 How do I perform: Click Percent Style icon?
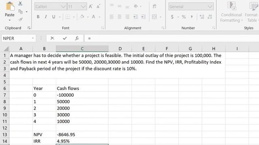coord(184,17)
